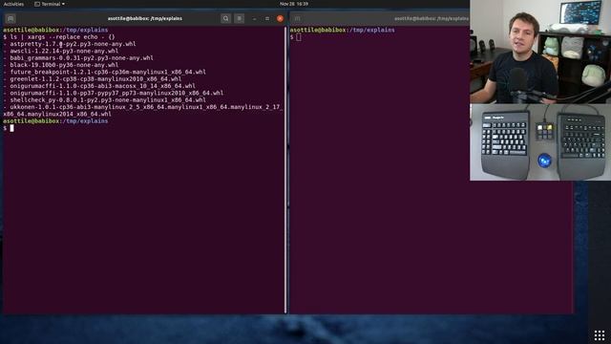The height and width of the screenshot is (344, 611).
Task: Open the new tab icon in left terminal
Action: click(11, 18)
